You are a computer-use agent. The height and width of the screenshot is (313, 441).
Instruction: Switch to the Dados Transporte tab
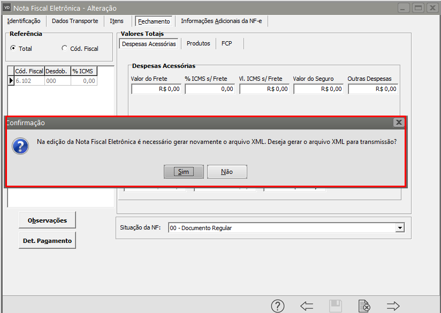click(75, 21)
